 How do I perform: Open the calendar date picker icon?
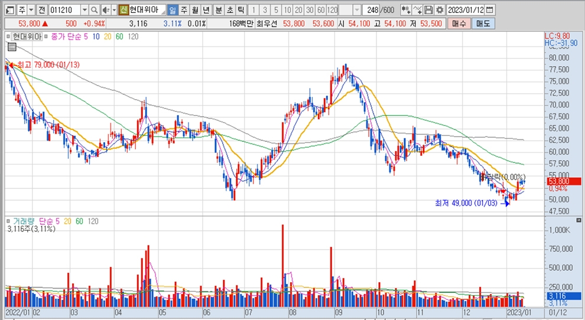point(490,10)
